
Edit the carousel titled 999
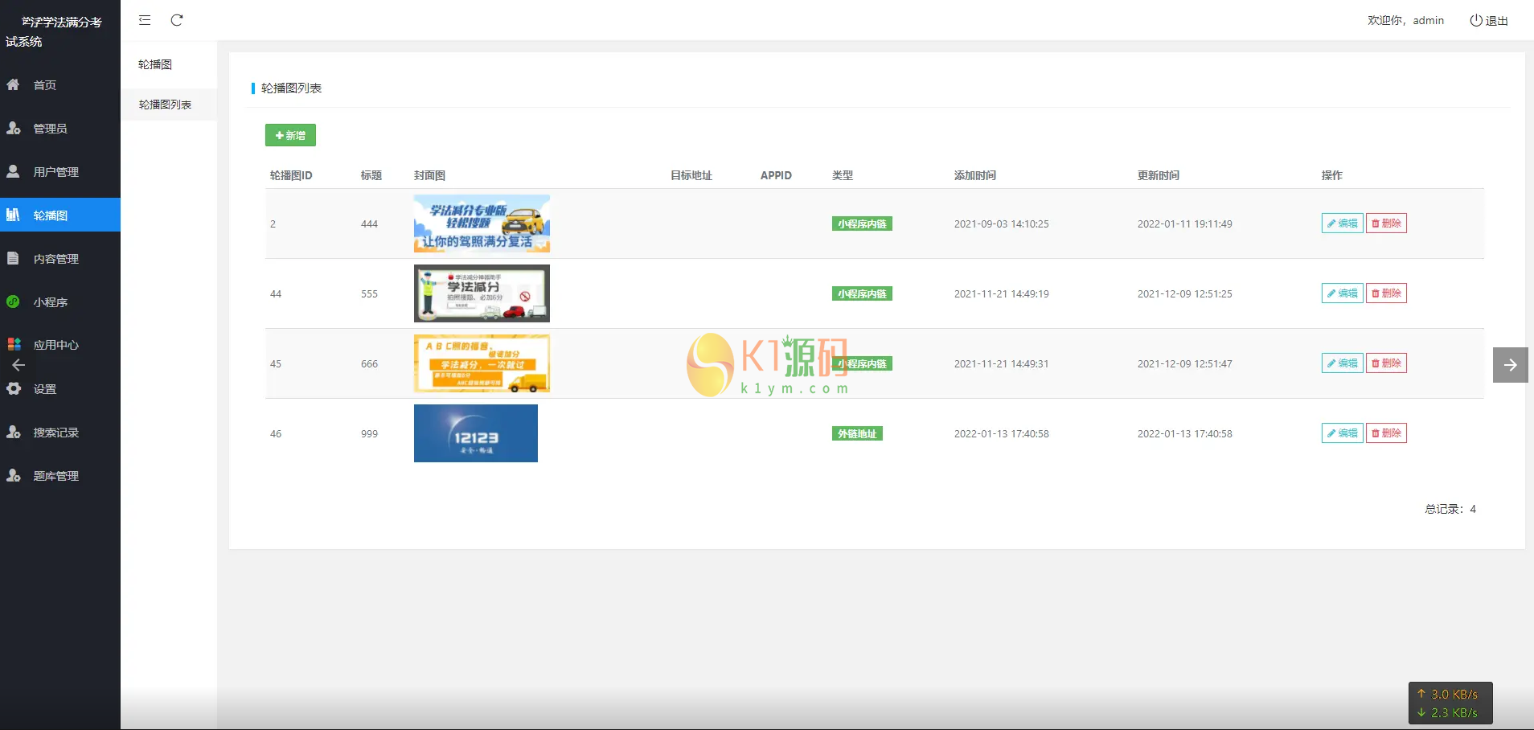click(x=1342, y=433)
